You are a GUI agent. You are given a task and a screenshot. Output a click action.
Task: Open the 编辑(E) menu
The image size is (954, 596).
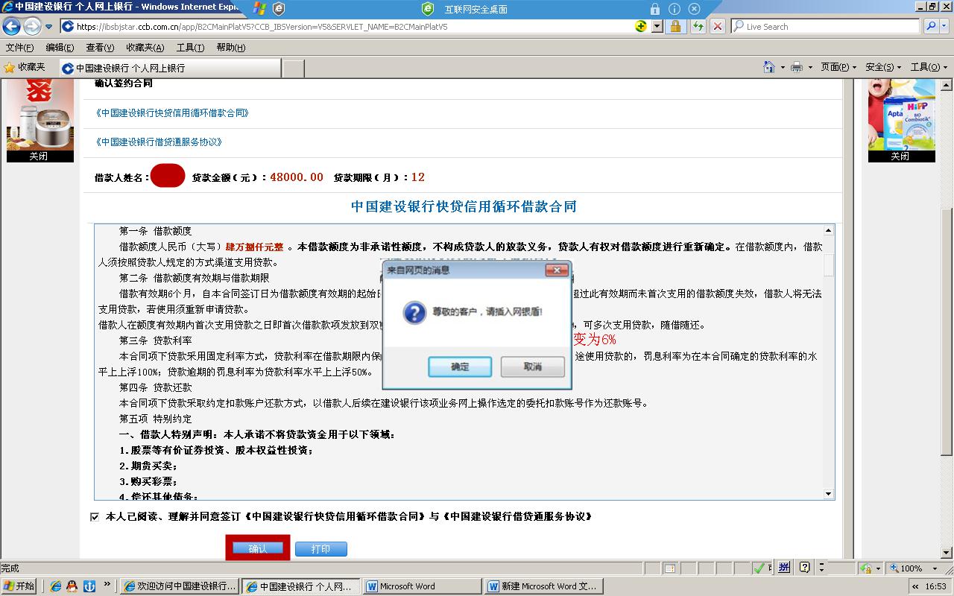click(60, 47)
